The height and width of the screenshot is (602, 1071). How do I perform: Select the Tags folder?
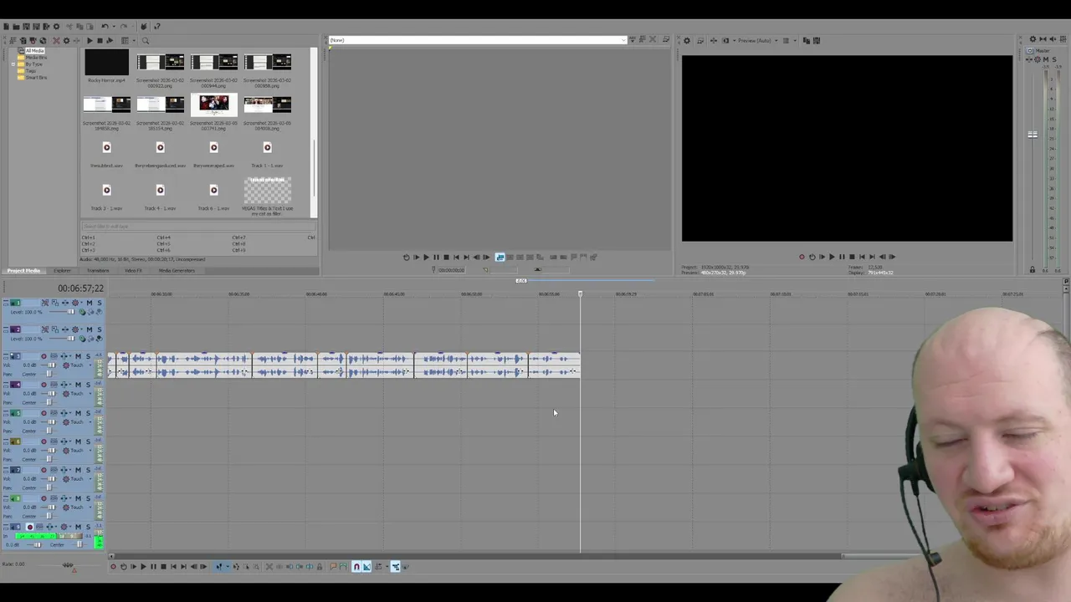click(x=30, y=70)
